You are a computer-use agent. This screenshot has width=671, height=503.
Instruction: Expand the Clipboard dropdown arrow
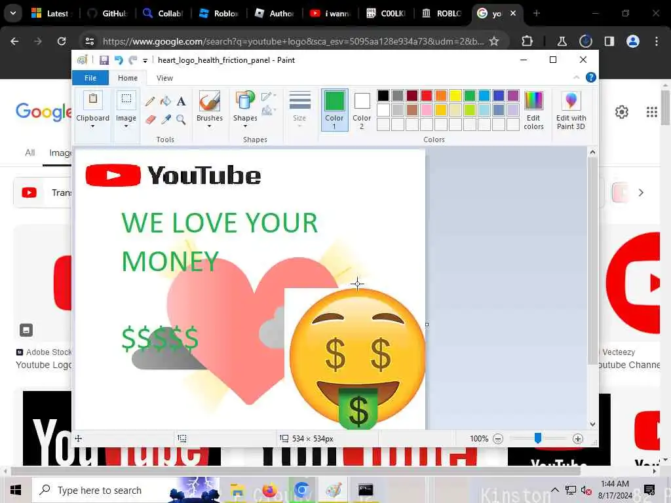pyautogui.click(x=93, y=126)
